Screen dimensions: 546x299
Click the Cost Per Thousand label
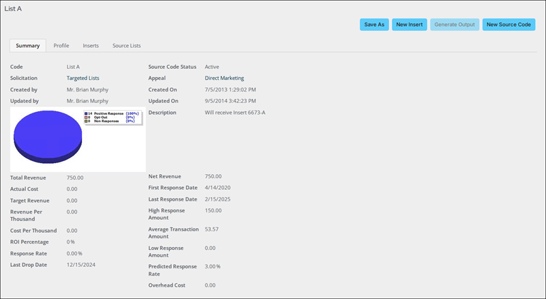point(33,230)
